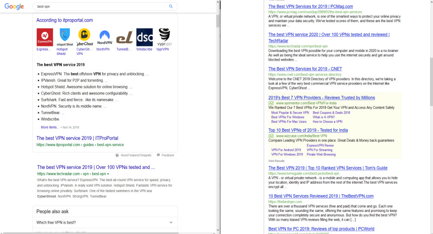Click 'Best VPNs For Windows' sitelink
This screenshot has width=433, height=234.
[288, 117]
